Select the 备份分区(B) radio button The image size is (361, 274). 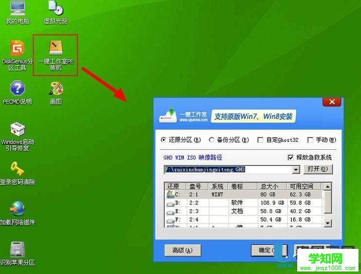coord(211,140)
